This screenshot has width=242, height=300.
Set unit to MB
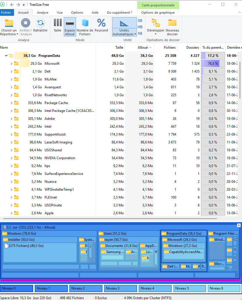click(140, 27)
